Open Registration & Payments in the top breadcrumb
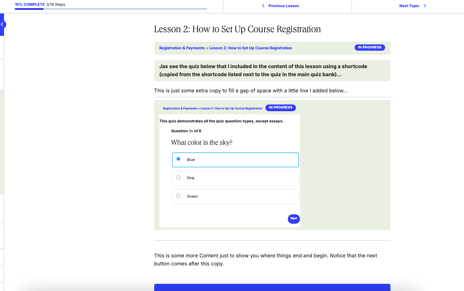This screenshot has width=464, height=291. pos(182,48)
